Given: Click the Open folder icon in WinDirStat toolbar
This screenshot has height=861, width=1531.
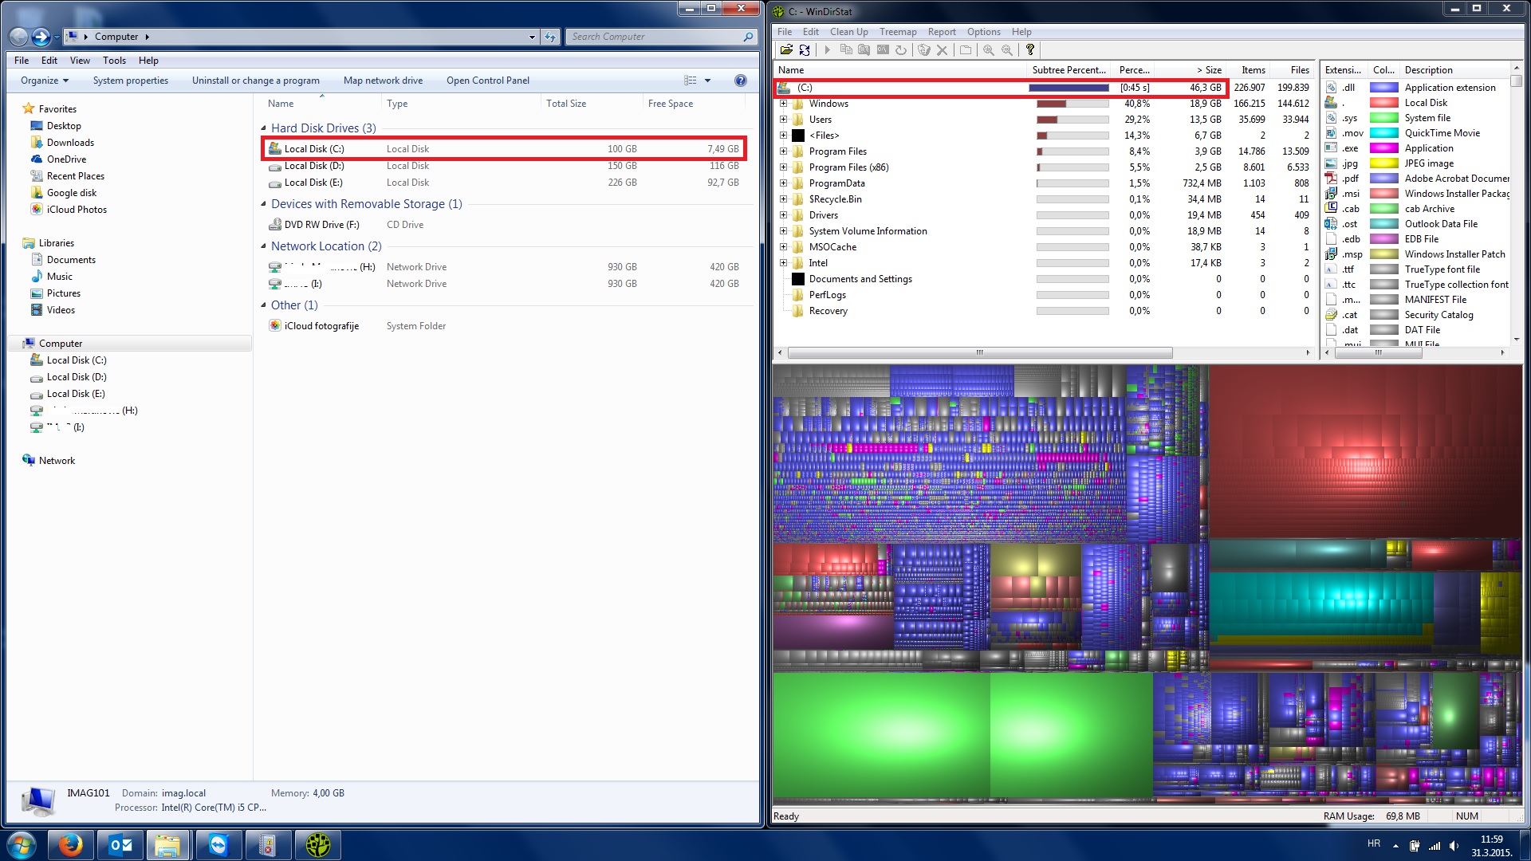Looking at the screenshot, I should pyautogui.click(x=786, y=49).
